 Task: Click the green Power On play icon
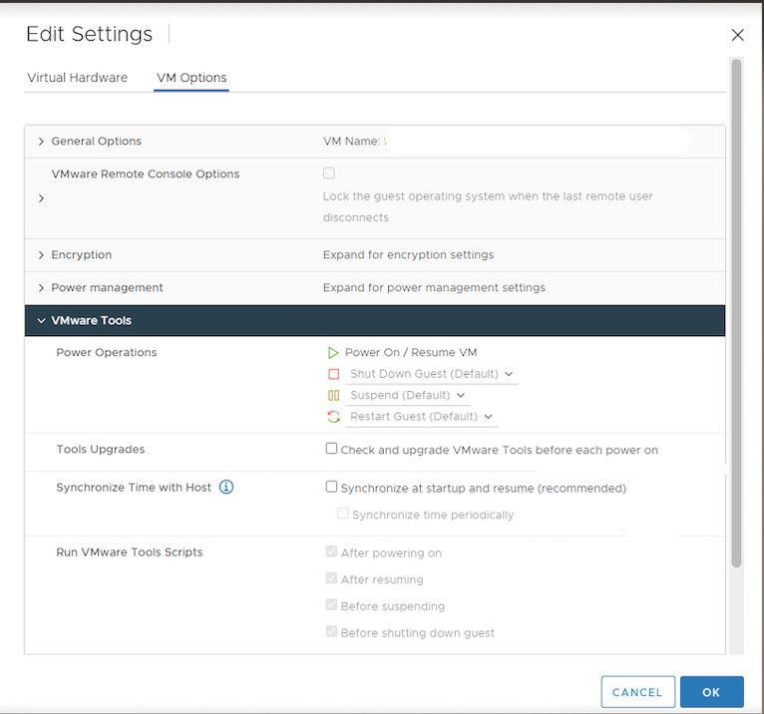pyautogui.click(x=333, y=353)
